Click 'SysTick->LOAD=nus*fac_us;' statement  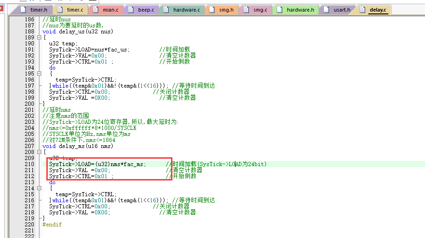tap(89, 50)
